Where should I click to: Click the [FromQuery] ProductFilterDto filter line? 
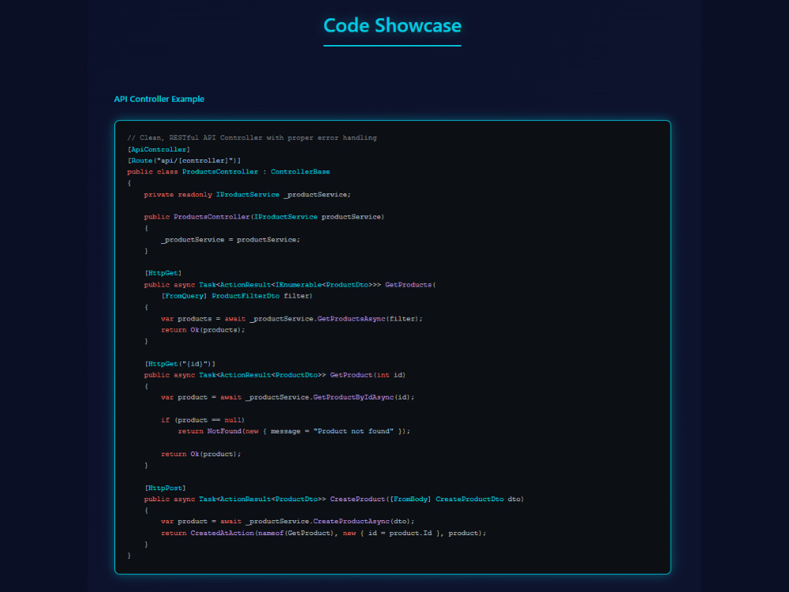[237, 296]
